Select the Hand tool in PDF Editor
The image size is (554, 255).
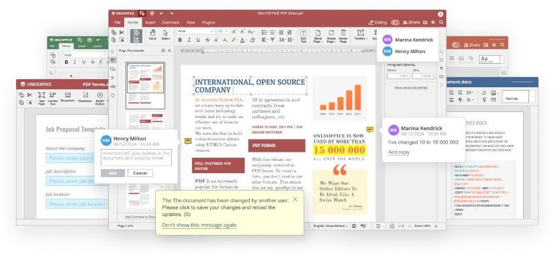152,35
